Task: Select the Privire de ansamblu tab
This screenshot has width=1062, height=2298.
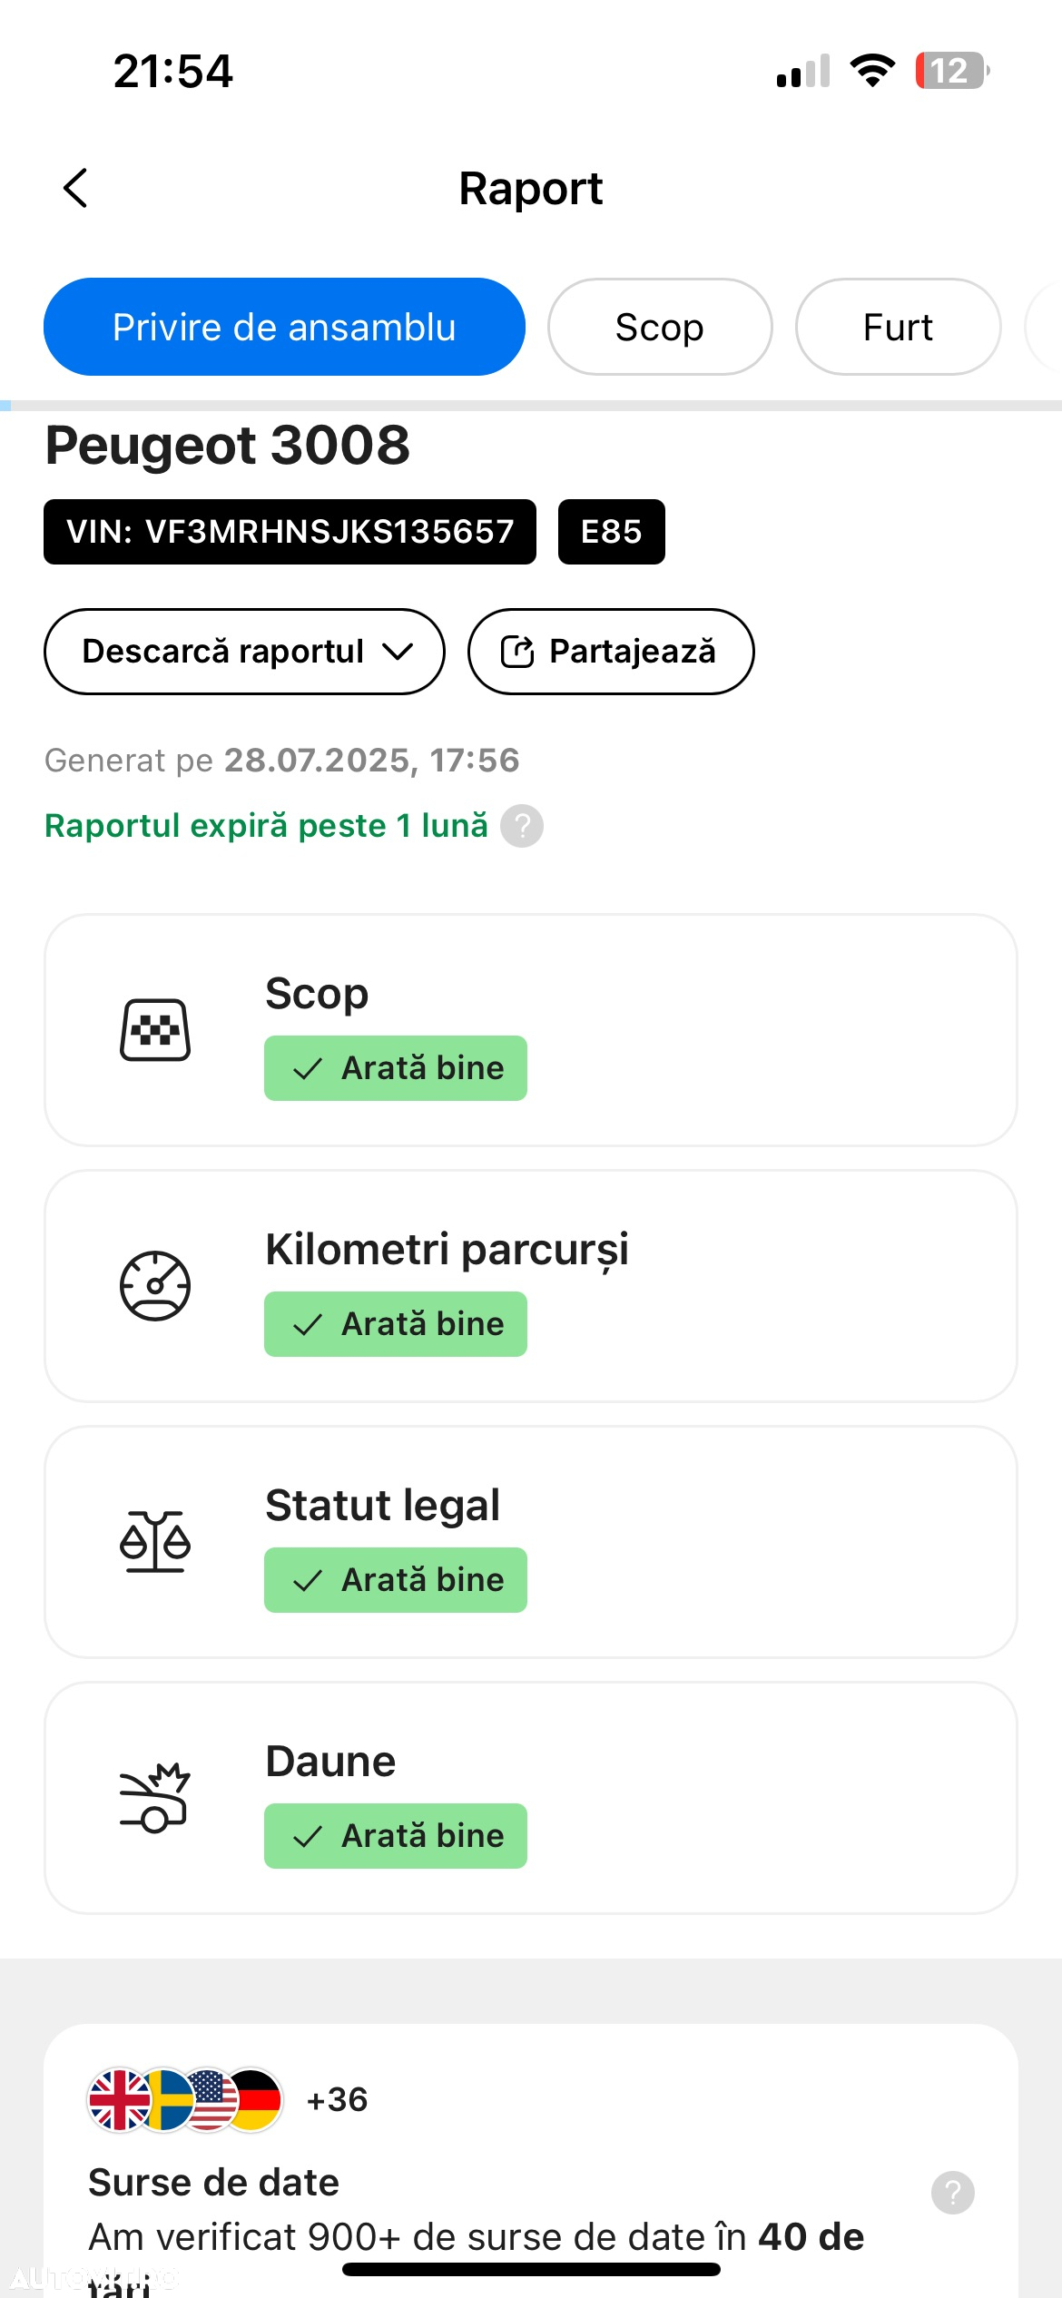Action: (x=284, y=327)
